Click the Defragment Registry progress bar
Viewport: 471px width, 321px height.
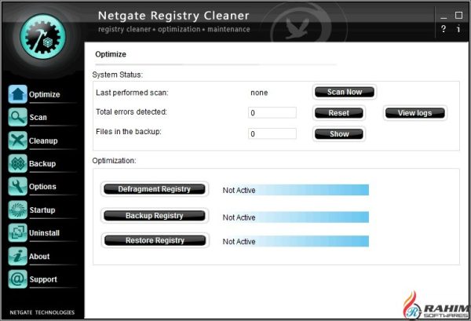pos(295,190)
